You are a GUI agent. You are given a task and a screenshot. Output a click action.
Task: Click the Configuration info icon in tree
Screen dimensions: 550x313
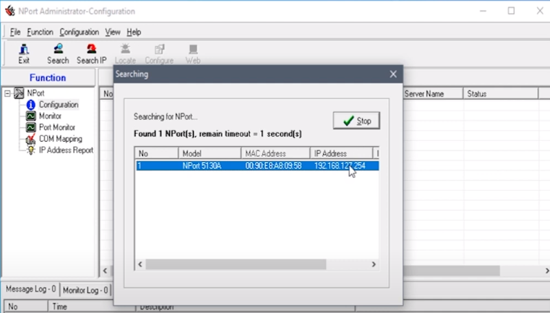[31, 105]
